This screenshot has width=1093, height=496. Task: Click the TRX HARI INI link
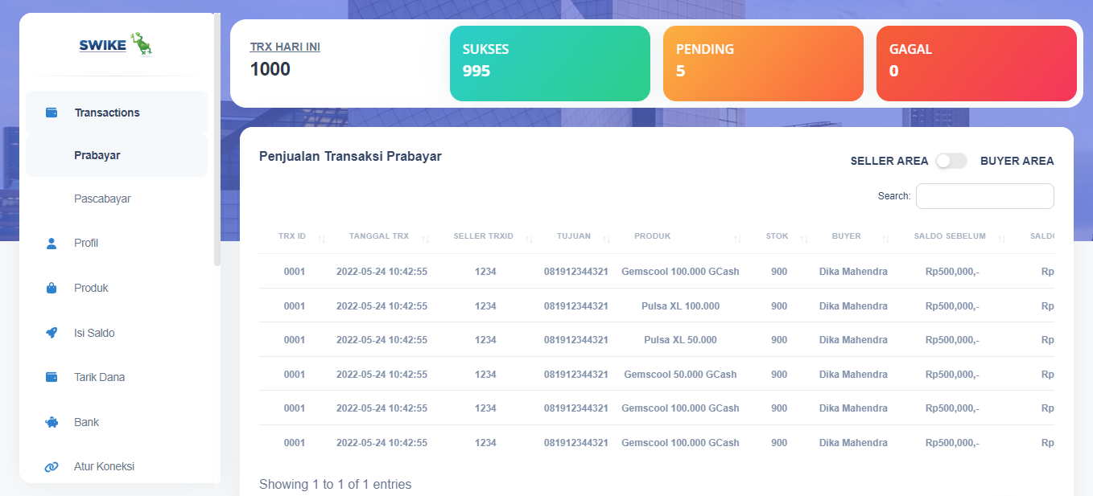285,47
